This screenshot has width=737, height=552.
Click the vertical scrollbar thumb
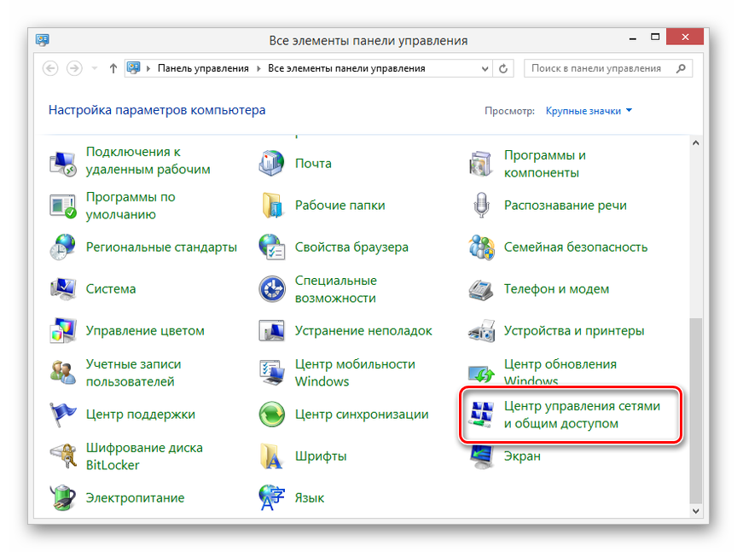tap(696, 411)
